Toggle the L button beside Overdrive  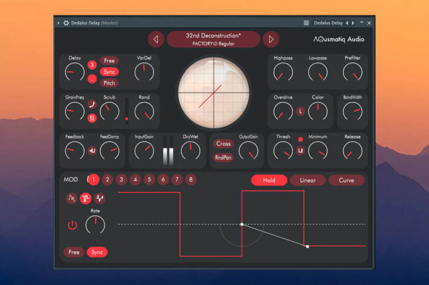[300, 112]
